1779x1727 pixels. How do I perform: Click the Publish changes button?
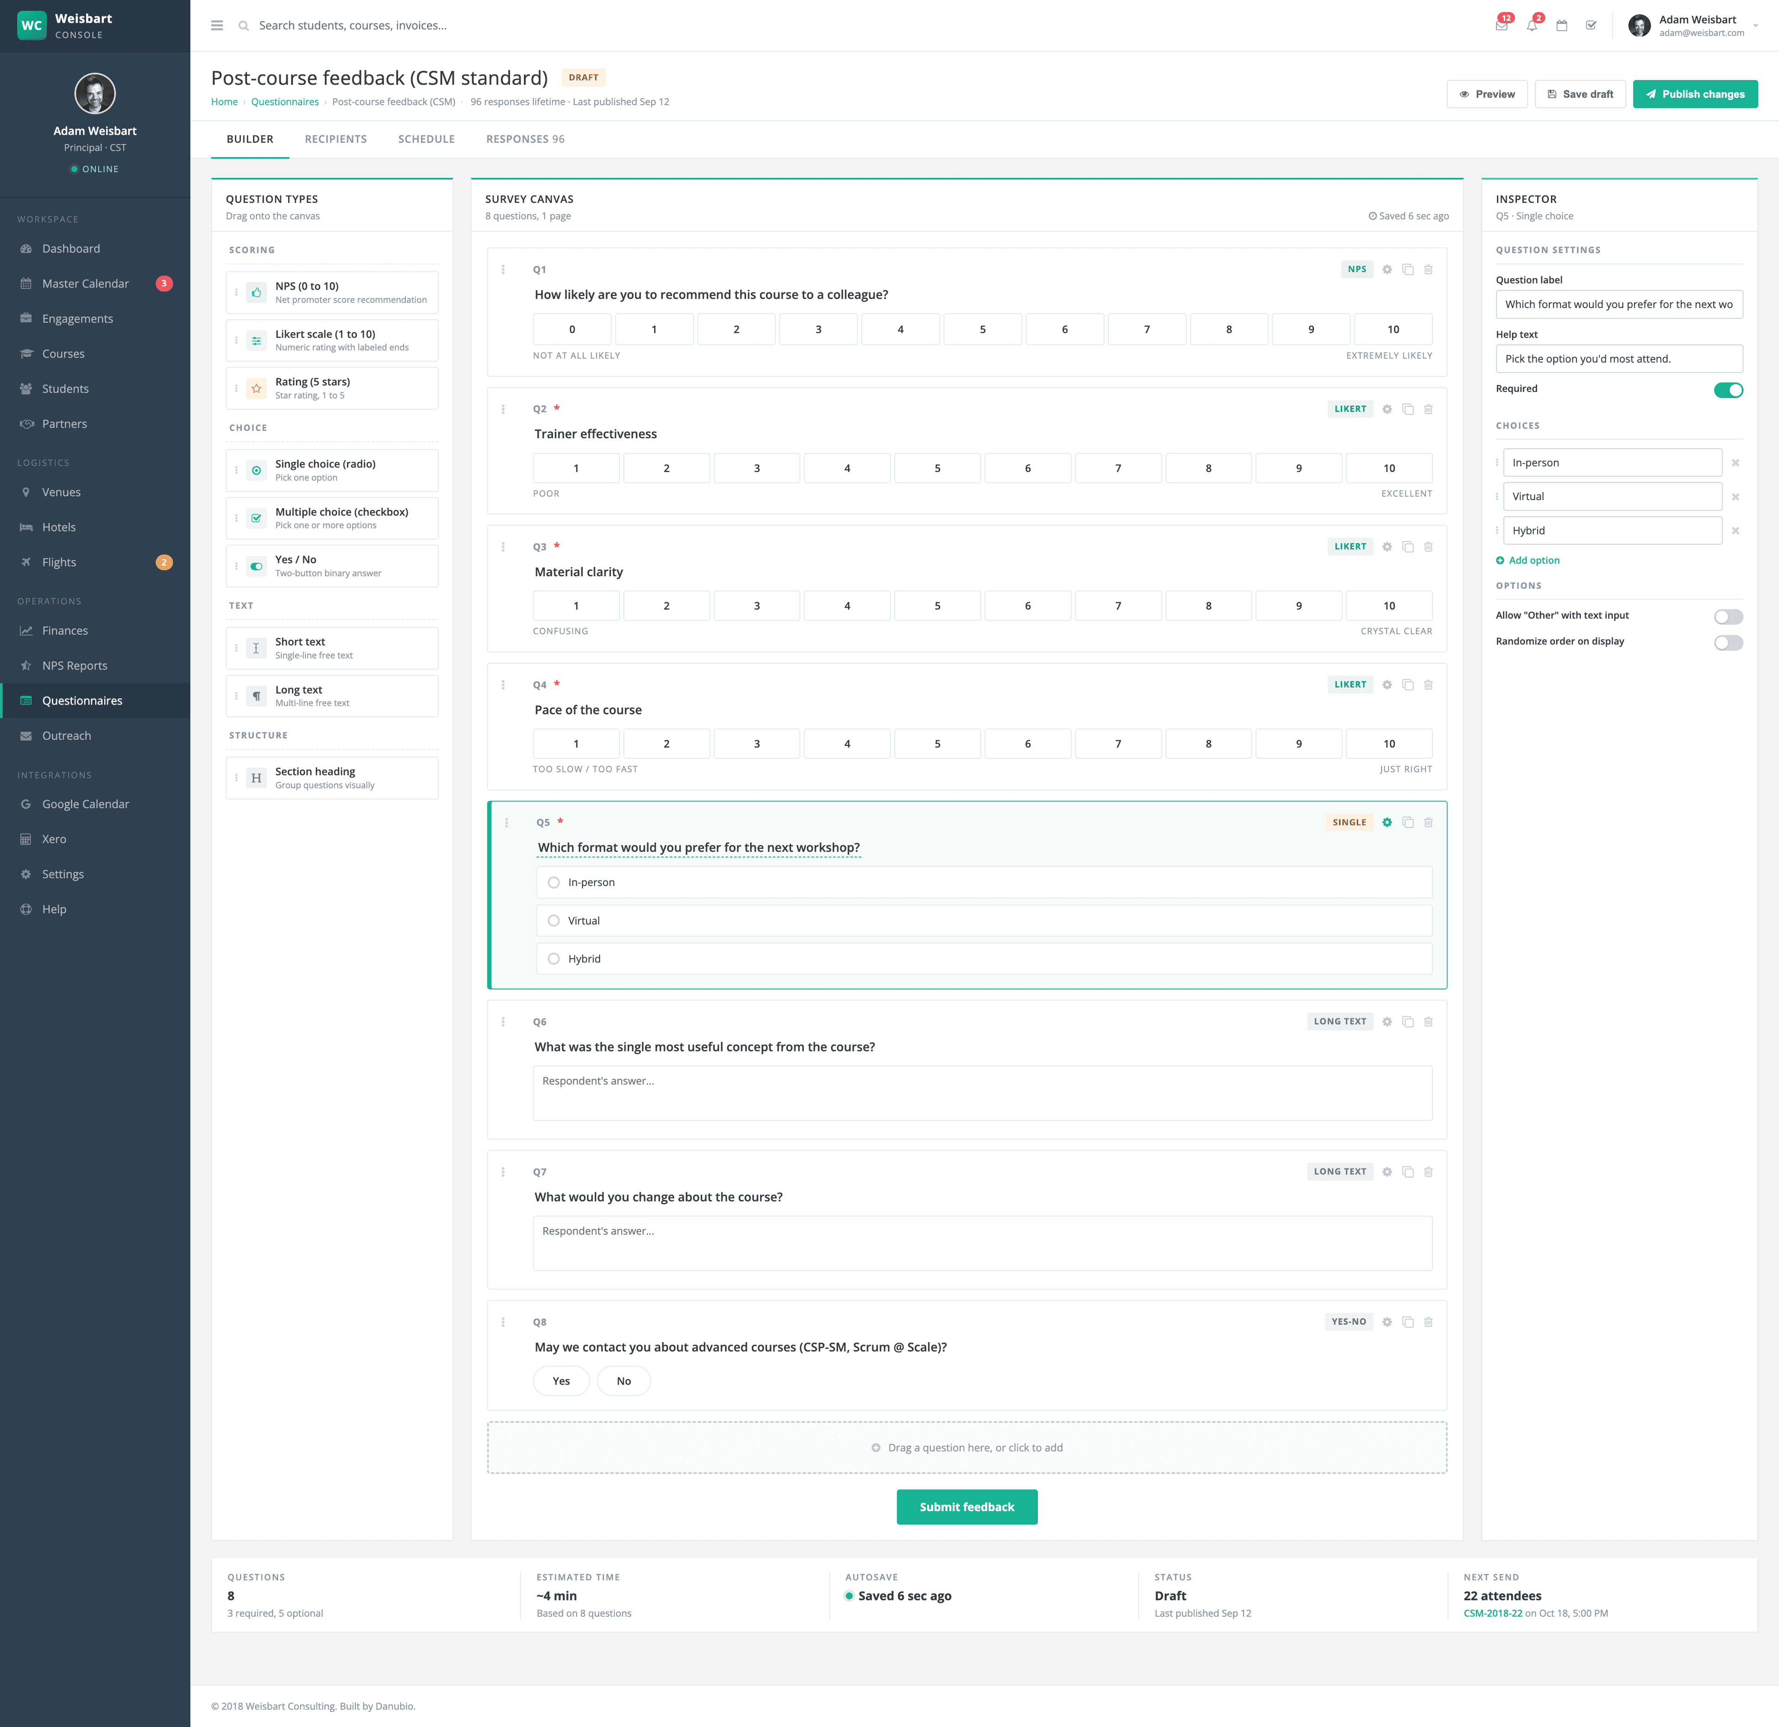tap(1695, 95)
